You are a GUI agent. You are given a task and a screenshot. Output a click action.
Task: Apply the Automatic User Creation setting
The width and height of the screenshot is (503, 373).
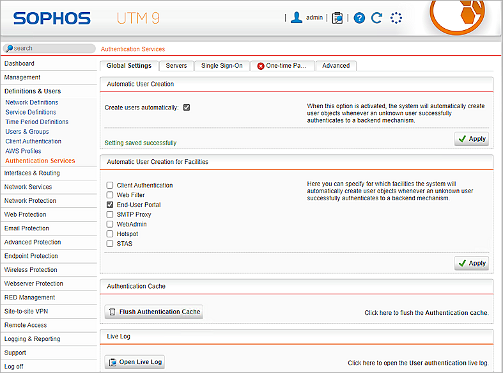472,139
